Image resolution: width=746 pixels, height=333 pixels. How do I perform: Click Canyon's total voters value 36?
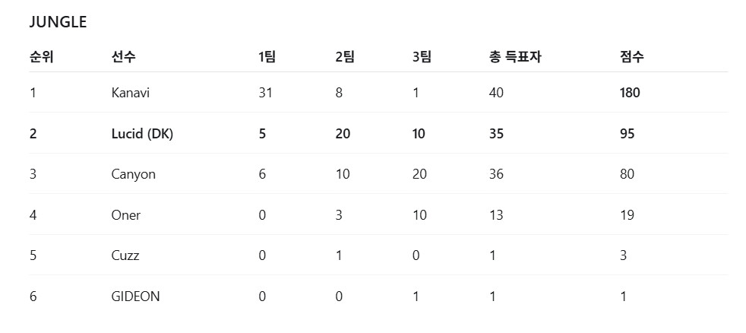496,174
